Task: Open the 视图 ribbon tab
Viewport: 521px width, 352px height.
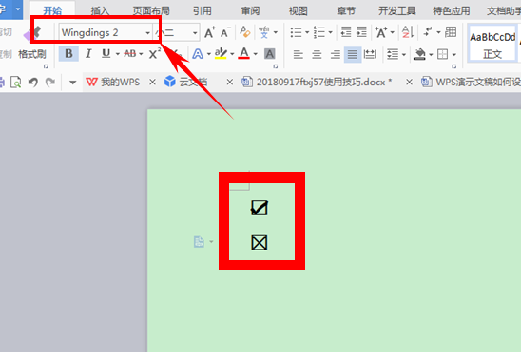Action: (298, 10)
